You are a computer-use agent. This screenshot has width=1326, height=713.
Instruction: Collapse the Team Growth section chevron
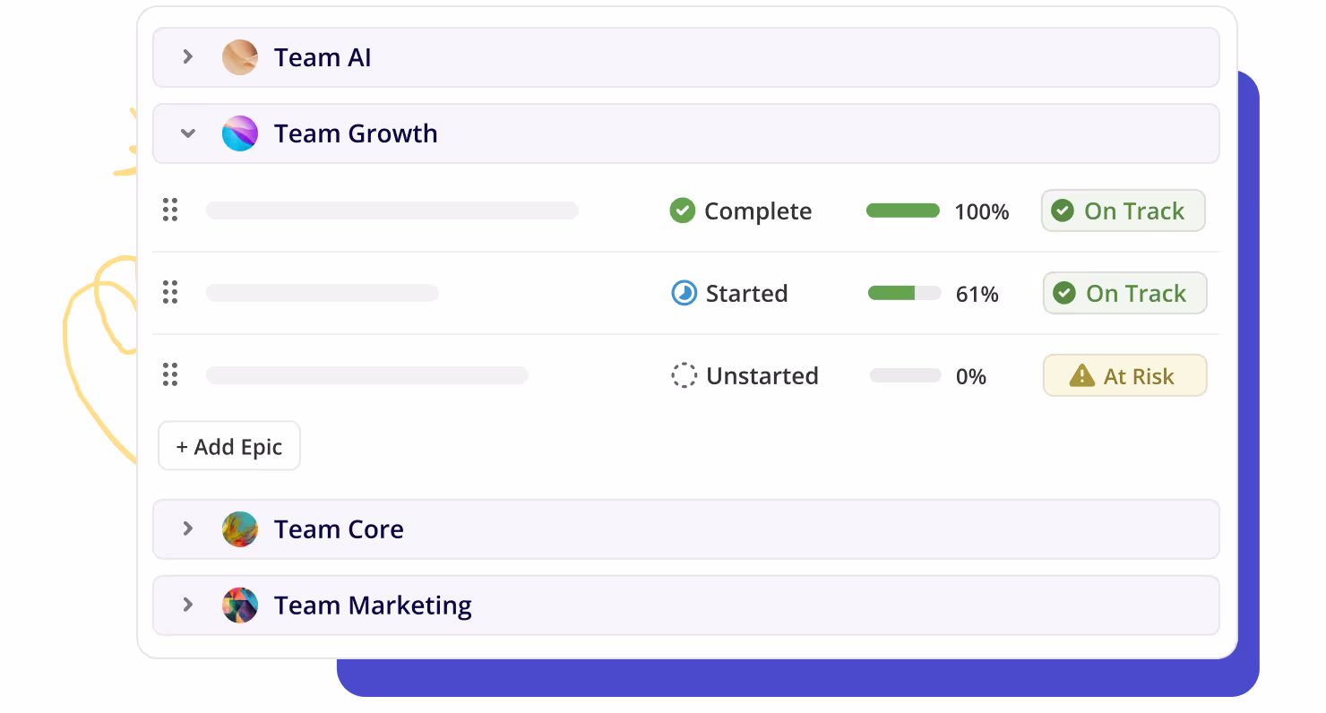click(188, 133)
